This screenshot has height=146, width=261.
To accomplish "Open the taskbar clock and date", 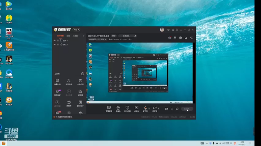I will (242, 143).
